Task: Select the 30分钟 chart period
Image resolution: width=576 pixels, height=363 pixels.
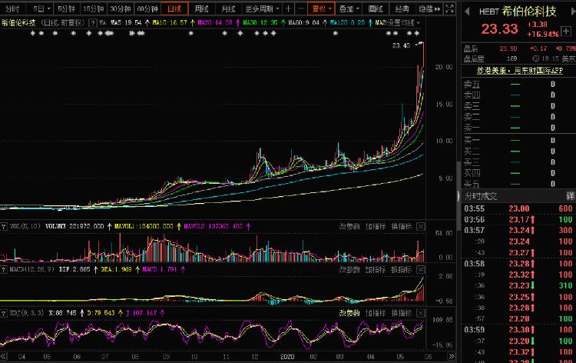Action: pos(121,8)
